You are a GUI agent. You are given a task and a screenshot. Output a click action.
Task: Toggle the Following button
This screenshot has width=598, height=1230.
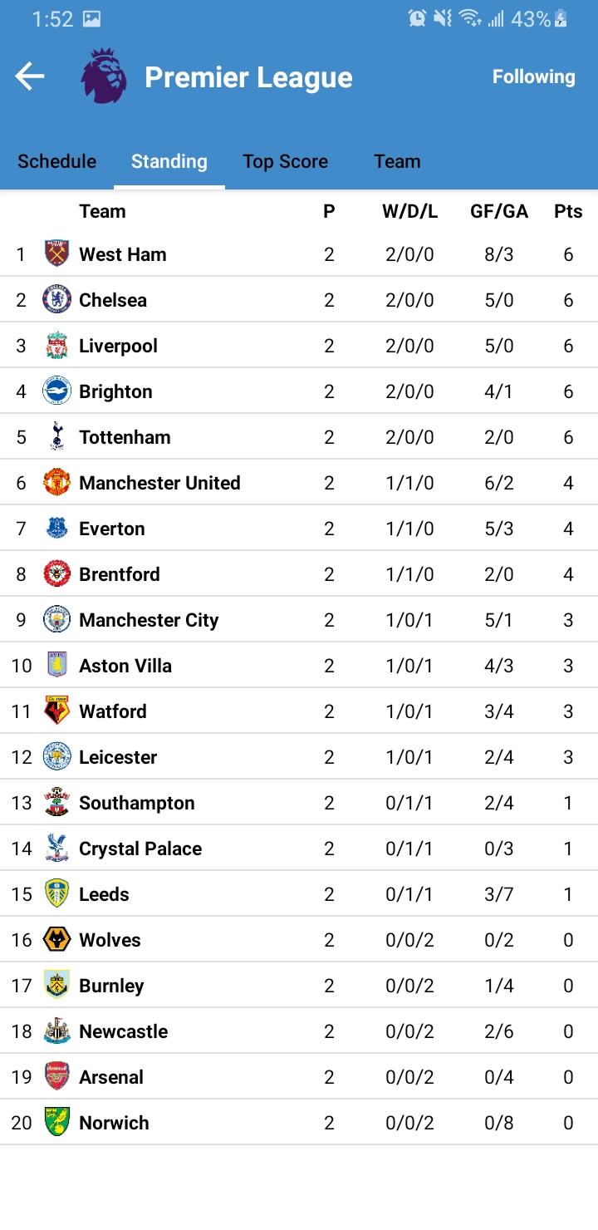533,76
